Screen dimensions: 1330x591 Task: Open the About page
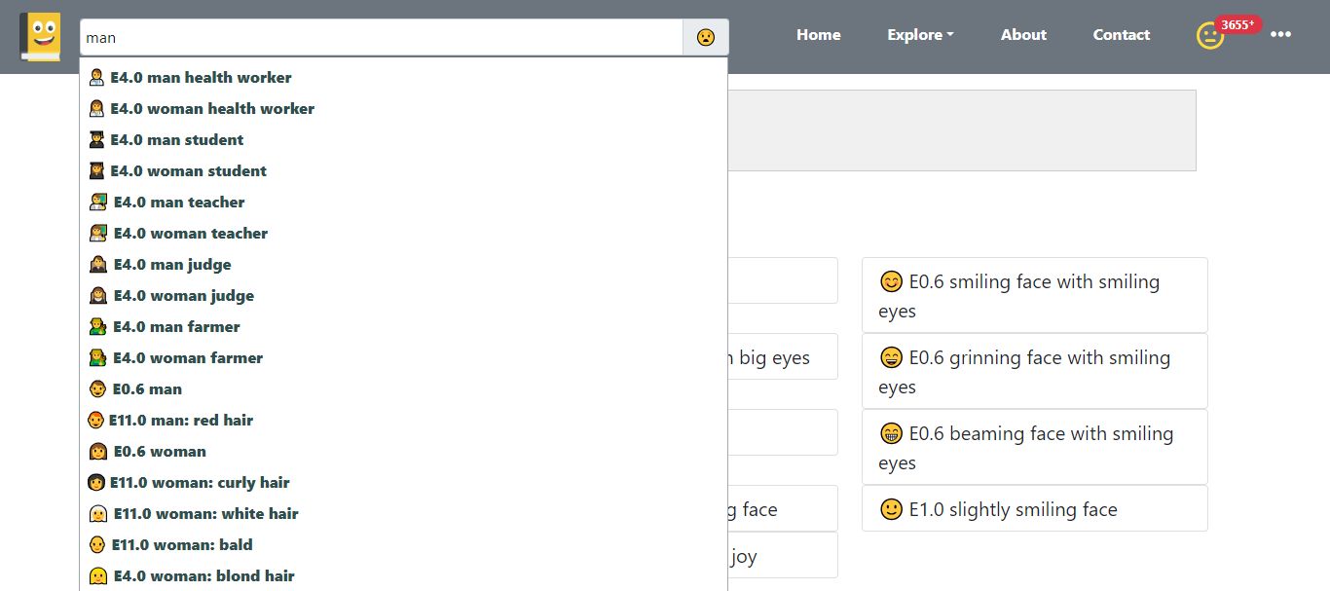(x=1023, y=35)
